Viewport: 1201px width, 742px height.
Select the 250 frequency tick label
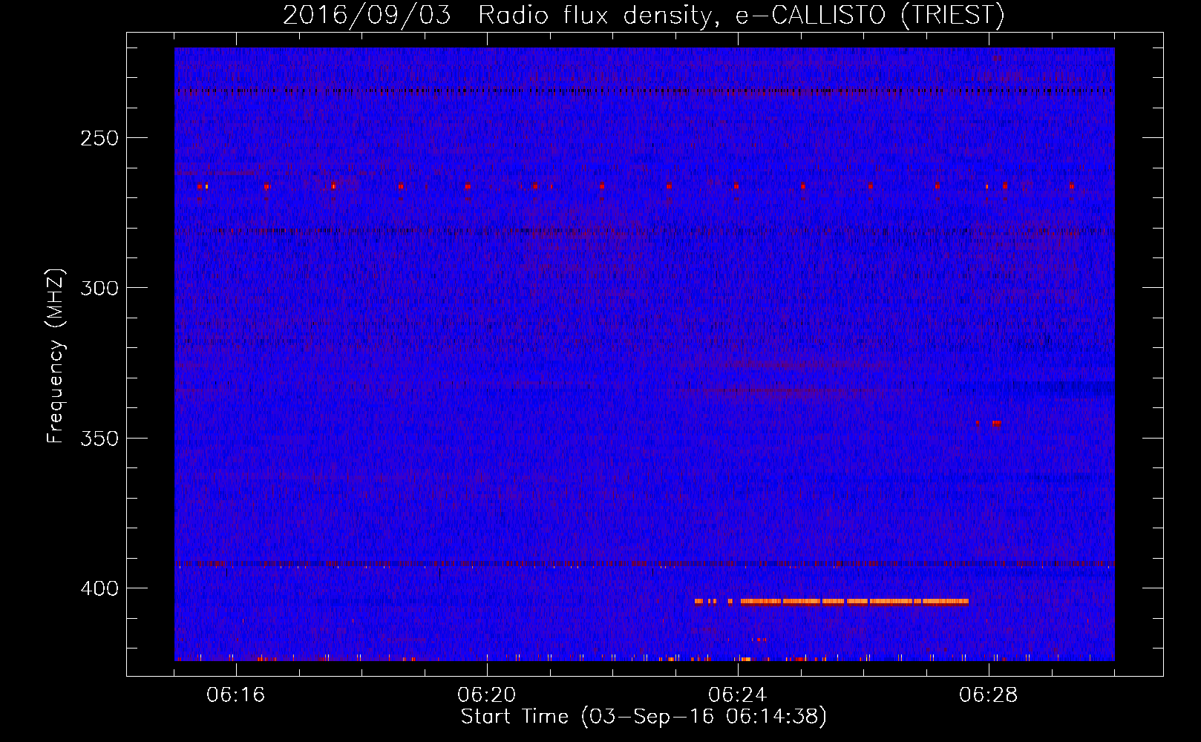coord(99,138)
